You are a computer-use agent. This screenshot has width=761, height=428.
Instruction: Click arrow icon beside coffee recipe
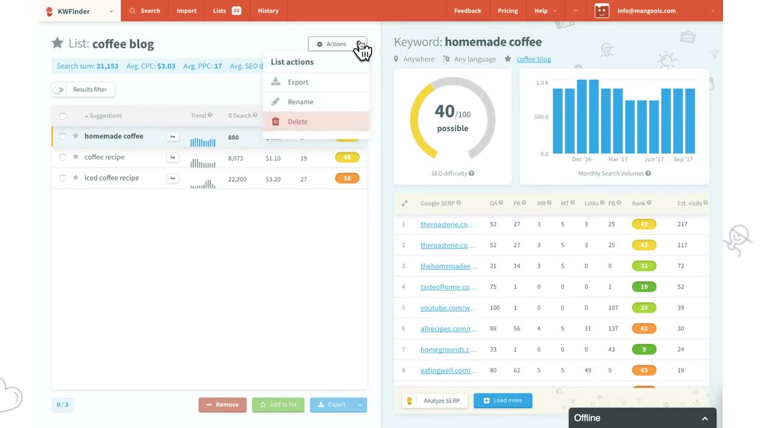click(172, 158)
